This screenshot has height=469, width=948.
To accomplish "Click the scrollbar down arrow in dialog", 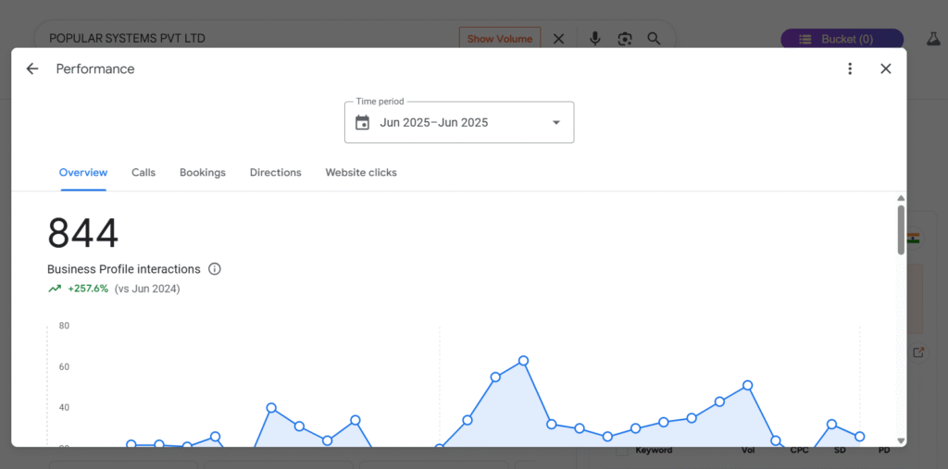I will (x=901, y=441).
